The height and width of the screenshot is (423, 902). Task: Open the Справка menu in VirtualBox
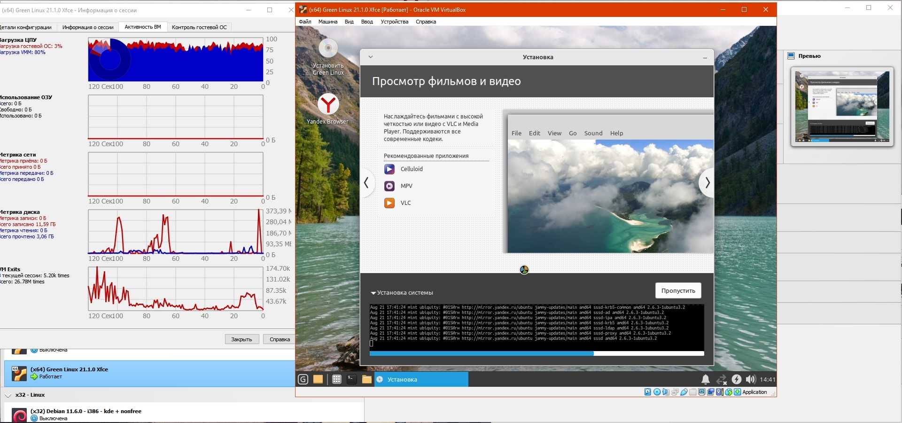point(426,22)
